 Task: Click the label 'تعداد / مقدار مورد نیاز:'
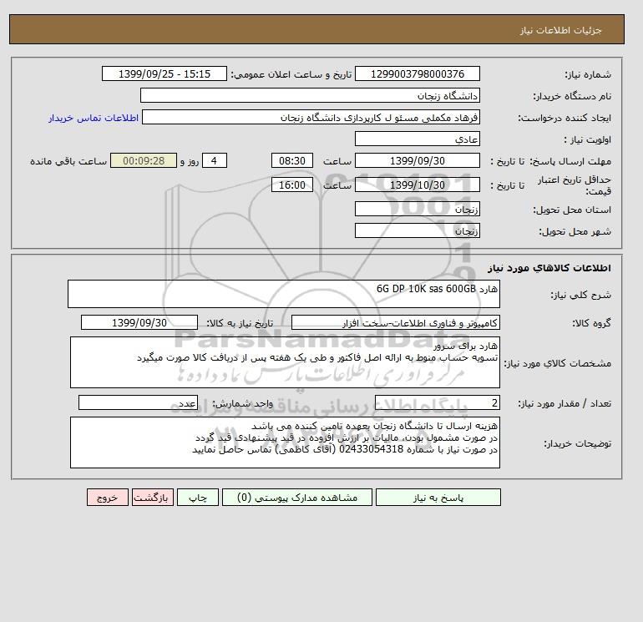coord(565,403)
